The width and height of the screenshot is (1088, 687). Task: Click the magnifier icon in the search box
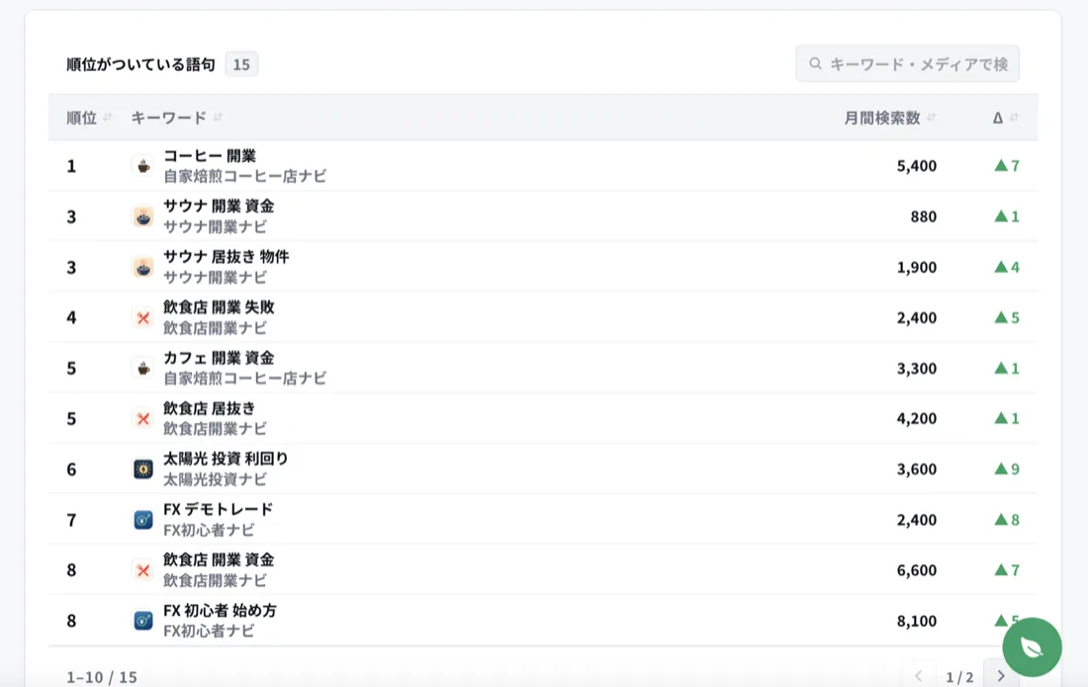815,64
